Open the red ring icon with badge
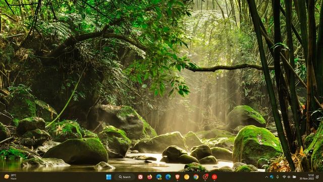Viewport: 323px width, 182px height. click(x=205, y=177)
